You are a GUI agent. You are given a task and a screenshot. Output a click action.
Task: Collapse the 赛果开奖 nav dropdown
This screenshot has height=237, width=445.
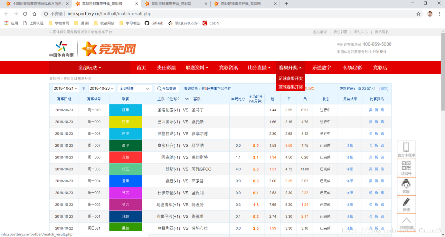(x=290, y=68)
